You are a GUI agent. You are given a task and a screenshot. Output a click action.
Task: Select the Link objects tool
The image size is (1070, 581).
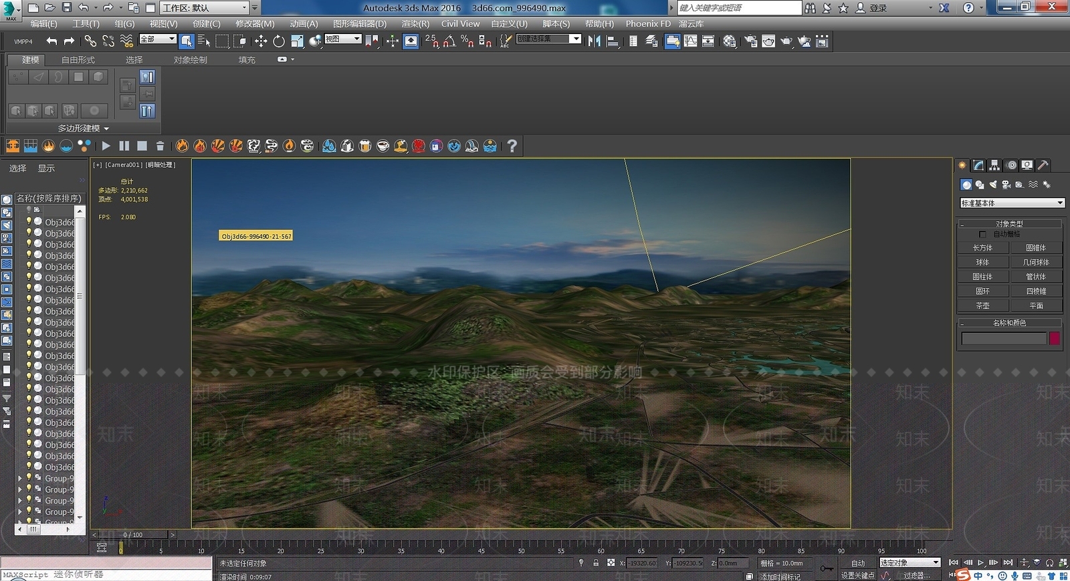click(x=90, y=41)
